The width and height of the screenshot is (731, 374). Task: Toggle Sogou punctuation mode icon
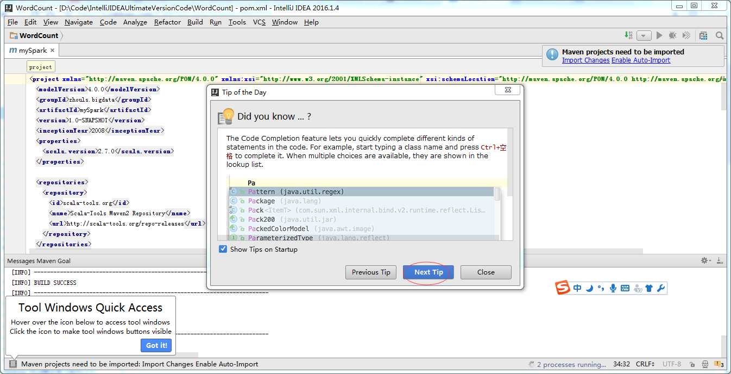tap(601, 288)
